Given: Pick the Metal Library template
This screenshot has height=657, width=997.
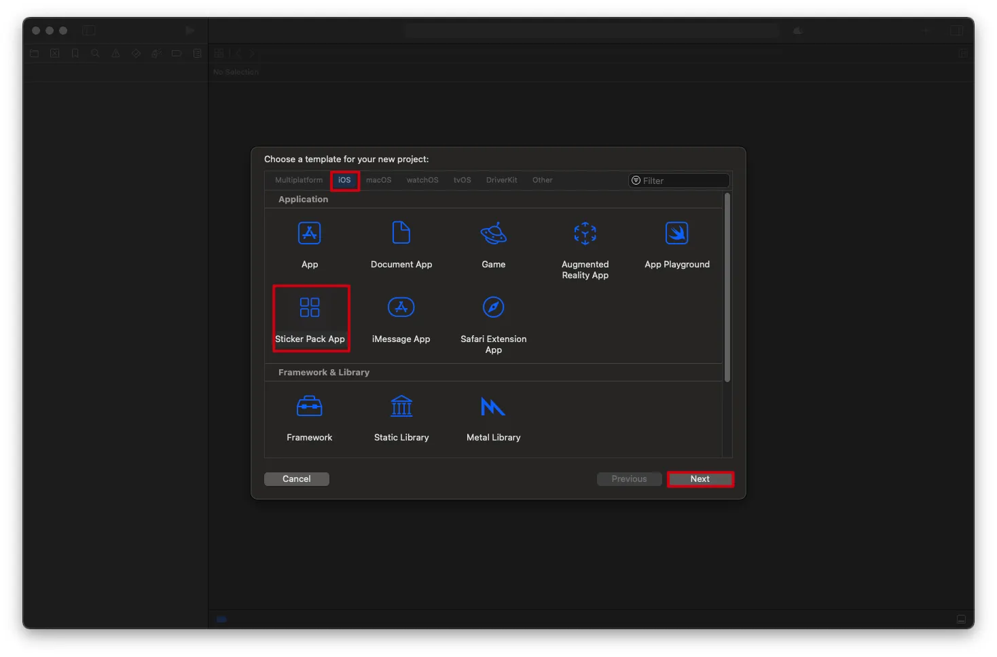Looking at the screenshot, I should click(493, 407).
